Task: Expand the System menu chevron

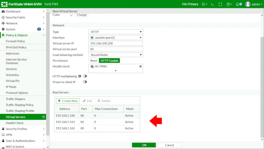Action: pos(44,29)
